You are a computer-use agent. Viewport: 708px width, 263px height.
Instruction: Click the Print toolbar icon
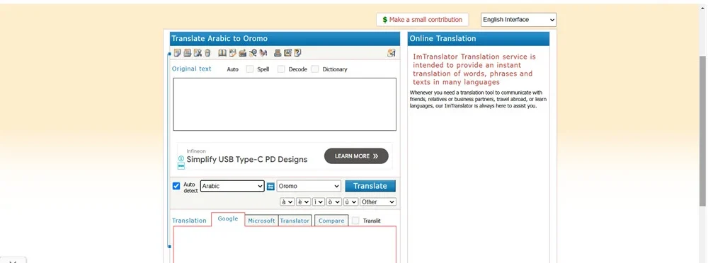[x=278, y=53]
